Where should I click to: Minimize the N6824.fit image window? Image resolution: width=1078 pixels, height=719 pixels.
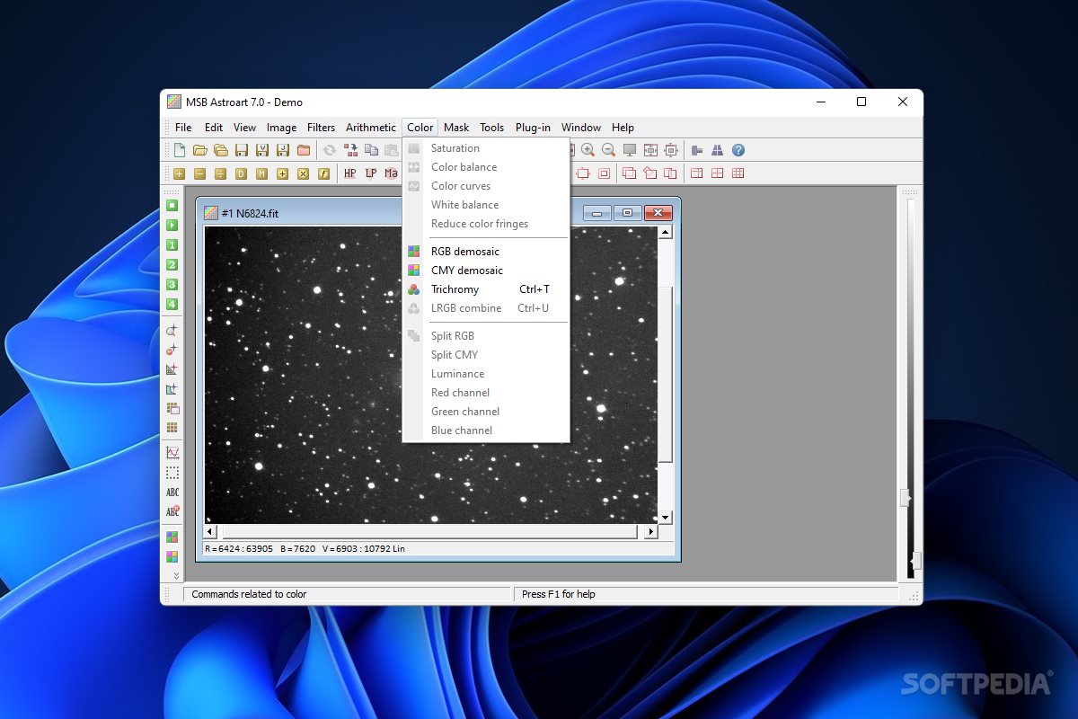pos(596,213)
